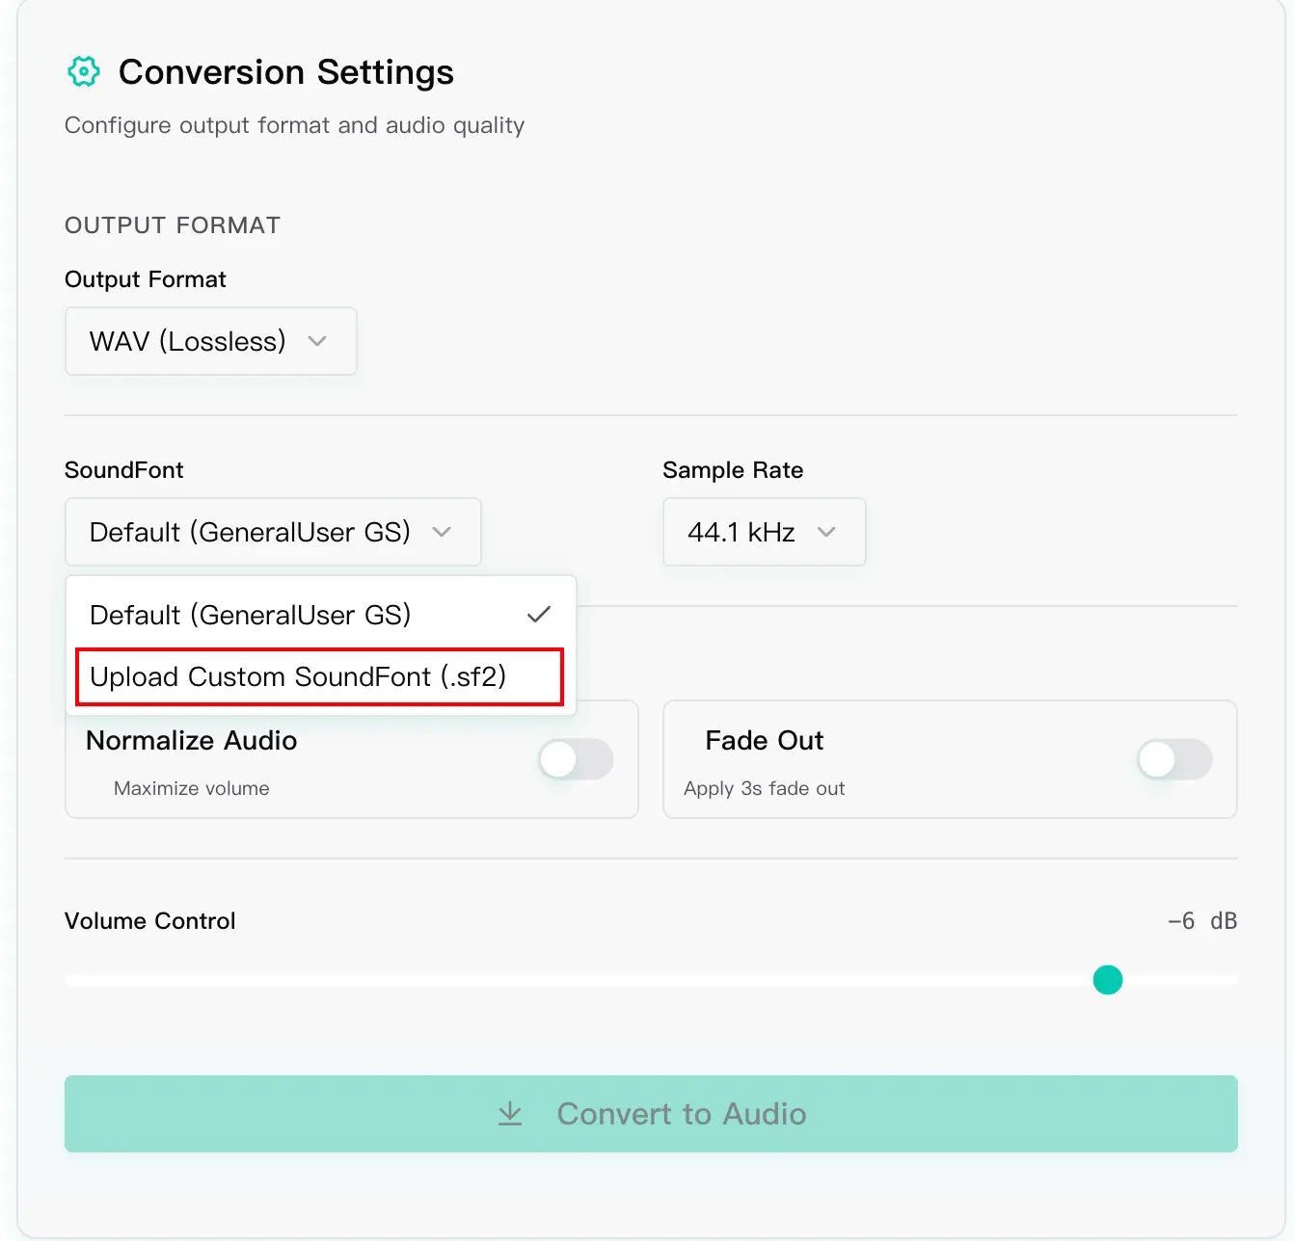Open the Output Format WAV (Lossless) dropdown

coord(210,341)
